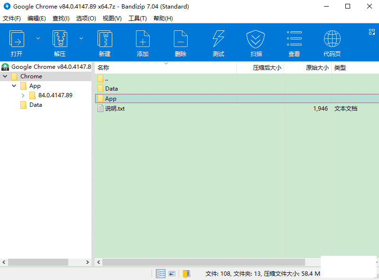Click the 说明.txt document icon
Image resolution: width=379 pixels, height=280 pixels.
tap(100, 108)
